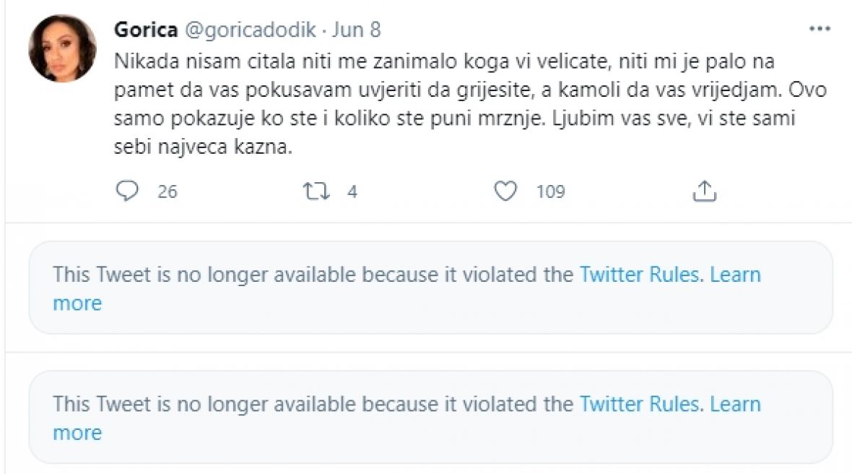Open the more options ellipsis menu
Viewport: 852px width, 474px height.
tap(820, 30)
